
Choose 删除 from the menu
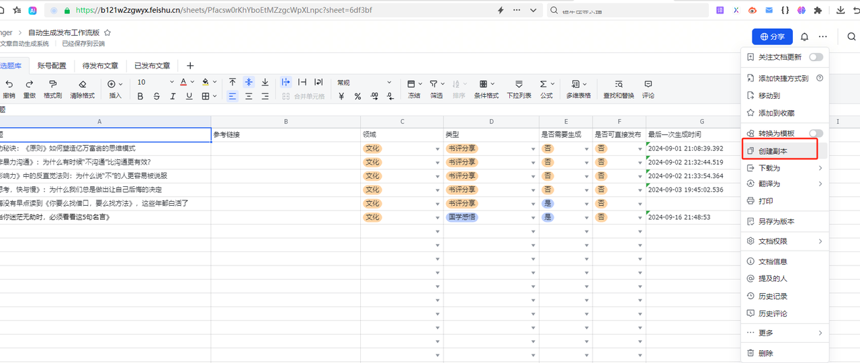(x=785, y=353)
